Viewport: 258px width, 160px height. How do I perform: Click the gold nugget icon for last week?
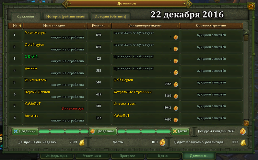pos(82,142)
